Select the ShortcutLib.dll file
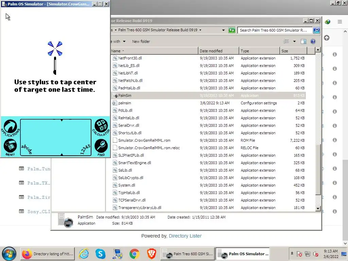 tap(130, 133)
